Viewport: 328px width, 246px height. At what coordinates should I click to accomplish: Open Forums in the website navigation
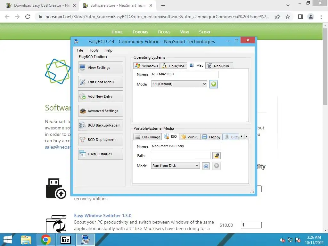tap(140, 32)
